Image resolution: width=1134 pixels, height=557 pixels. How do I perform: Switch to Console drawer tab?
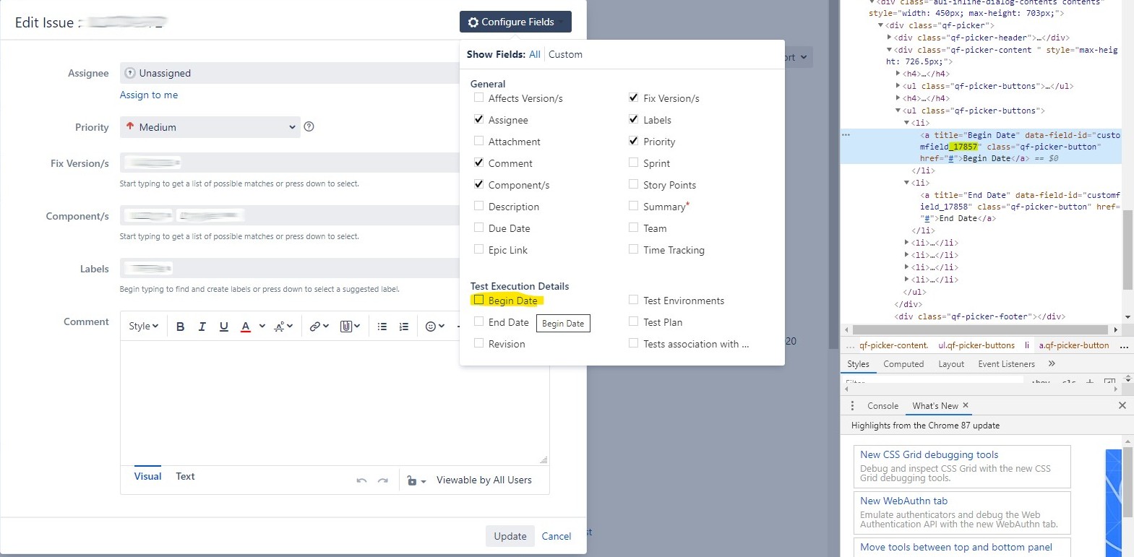click(882, 406)
